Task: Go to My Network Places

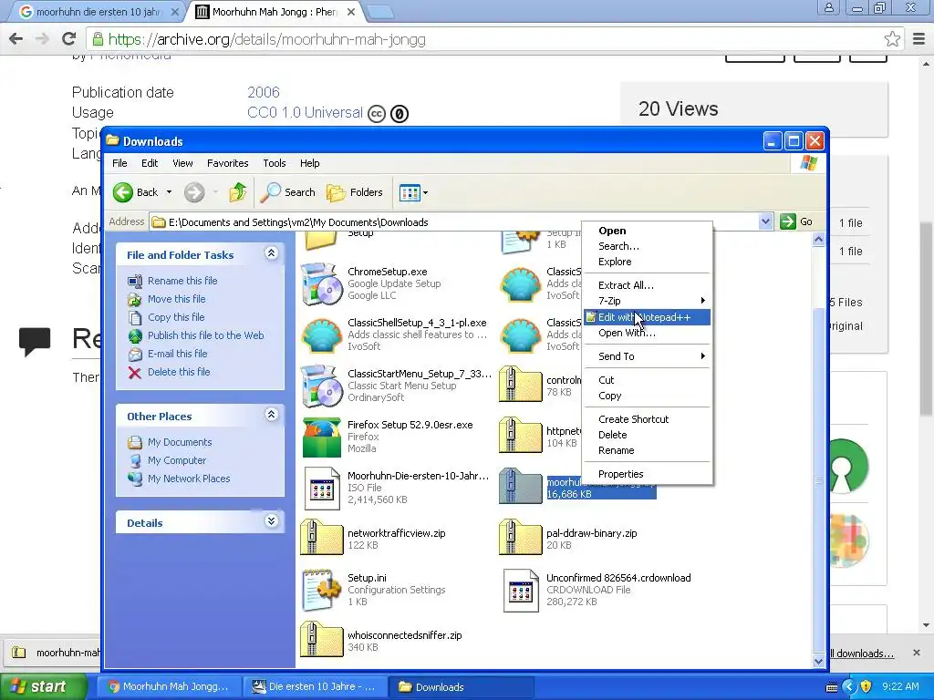Action: (189, 479)
